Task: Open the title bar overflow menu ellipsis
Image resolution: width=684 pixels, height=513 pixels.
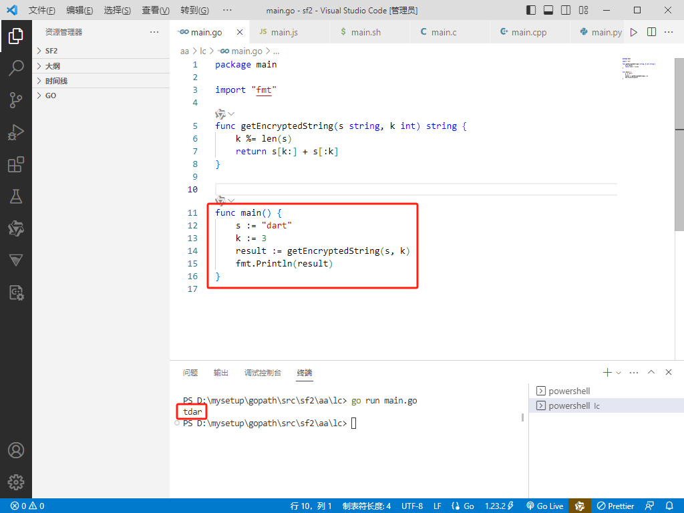Action: click(x=227, y=10)
